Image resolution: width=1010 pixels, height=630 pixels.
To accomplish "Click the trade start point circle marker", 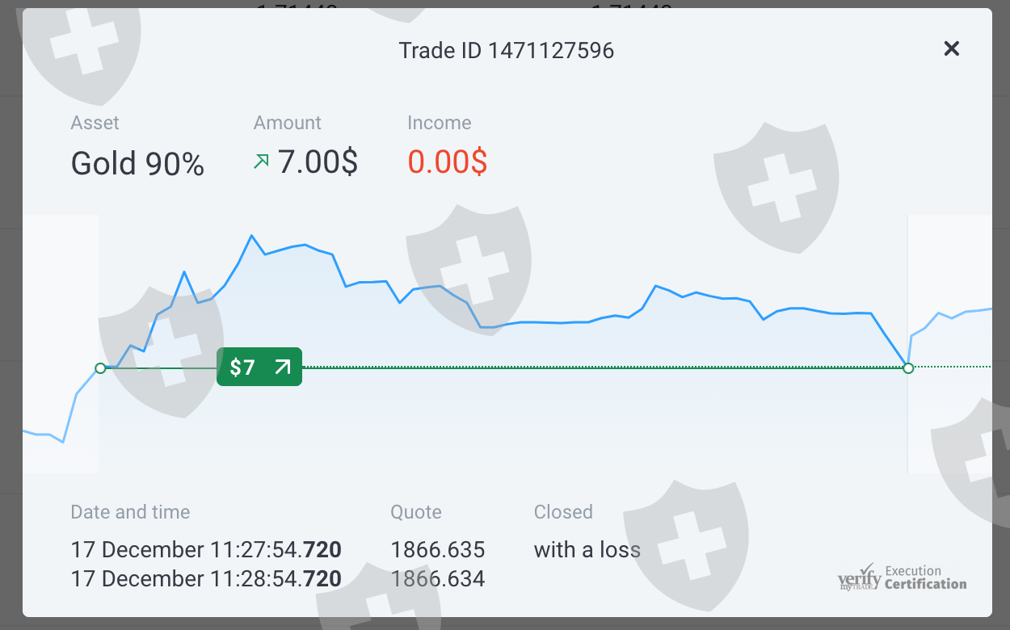I will pyautogui.click(x=100, y=368).
